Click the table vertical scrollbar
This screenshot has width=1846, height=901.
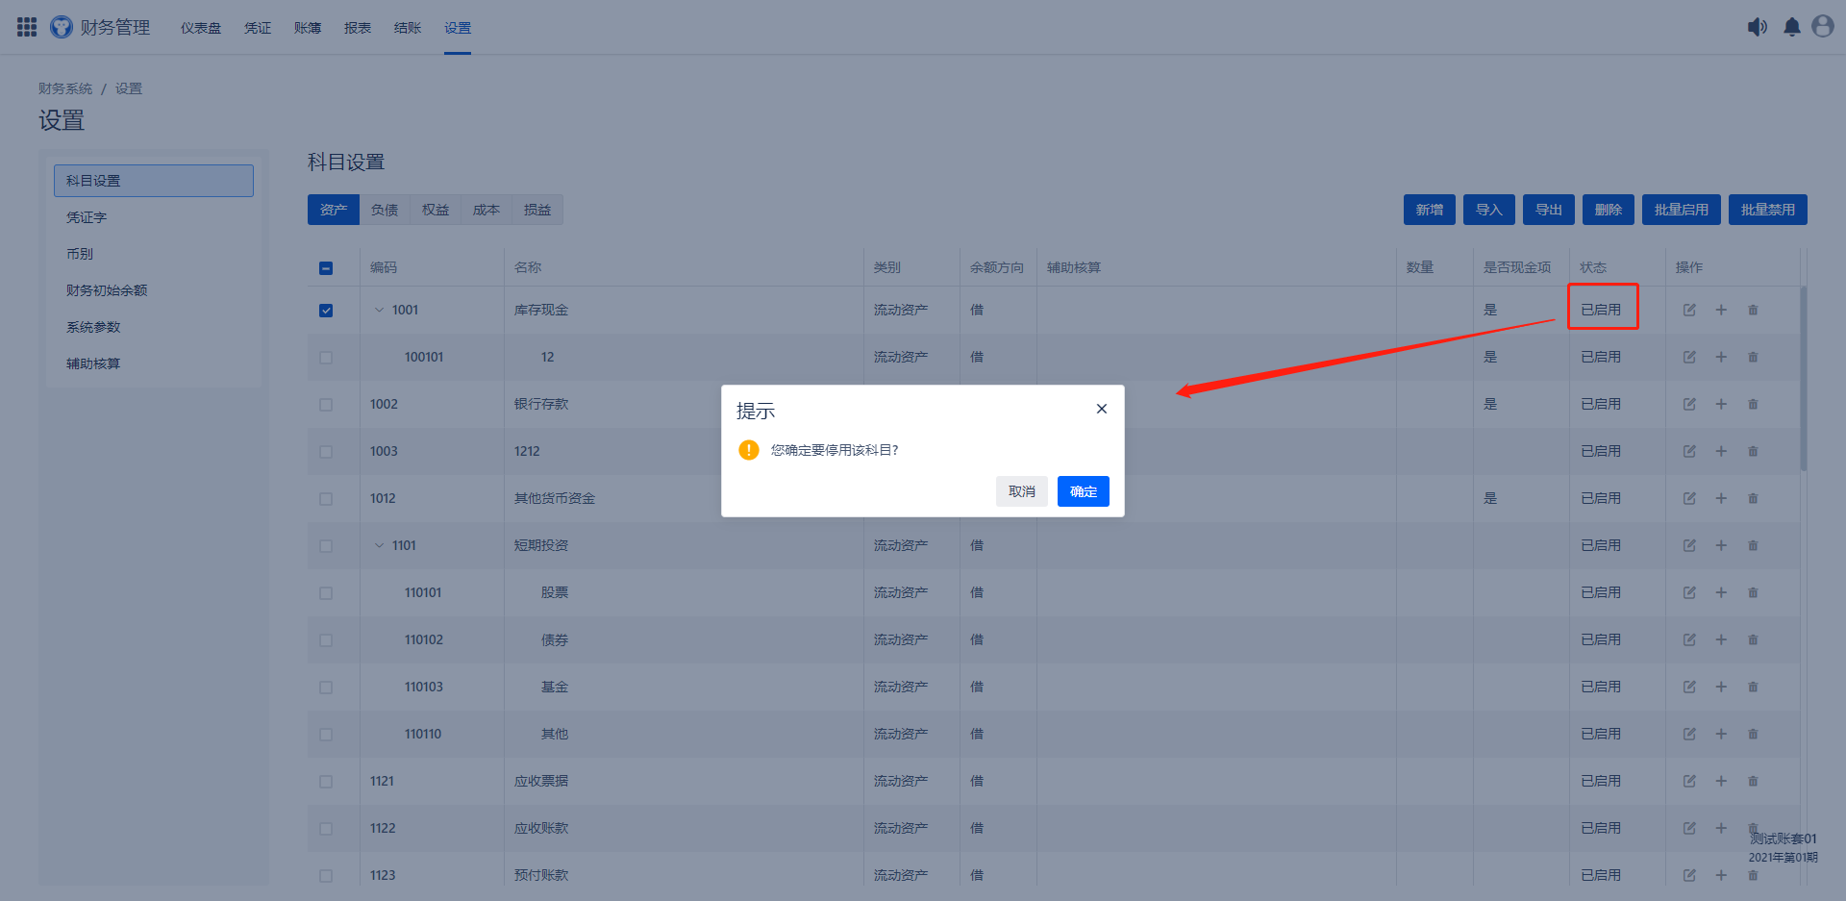coord(1804,379)
